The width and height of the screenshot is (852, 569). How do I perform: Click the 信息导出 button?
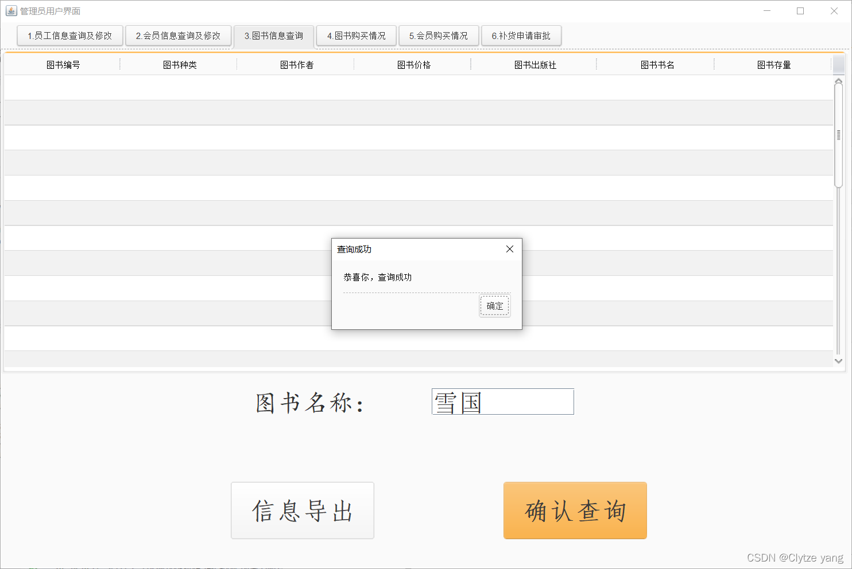(x=303, y=510)
